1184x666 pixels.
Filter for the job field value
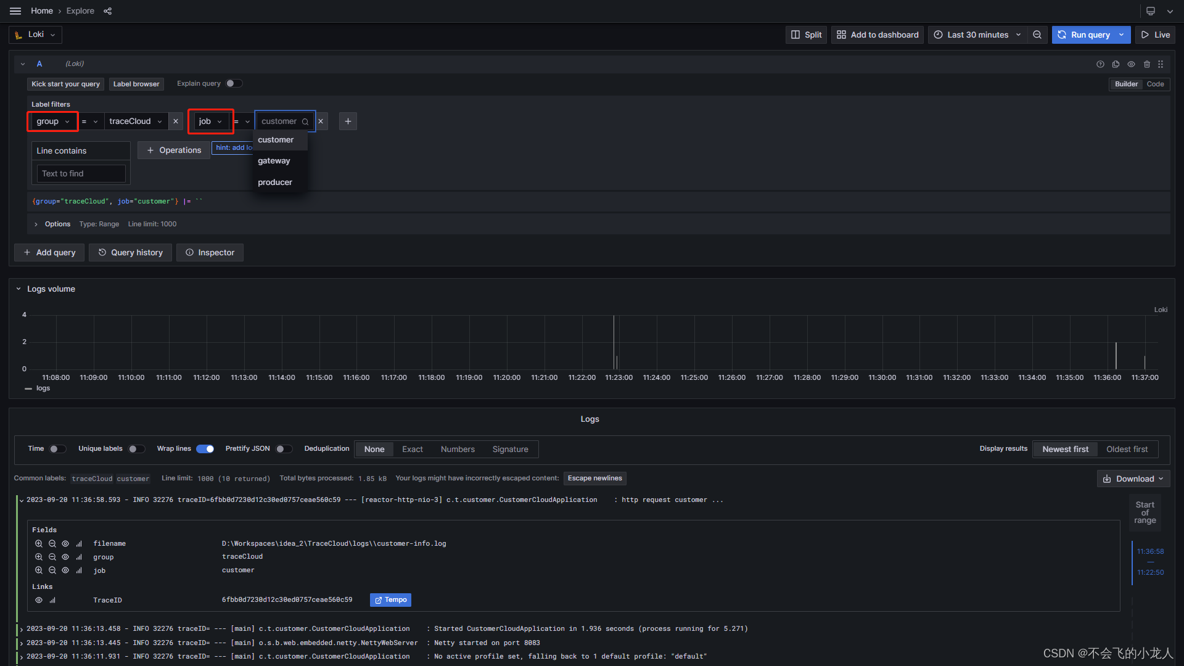[x=39, y=570]
